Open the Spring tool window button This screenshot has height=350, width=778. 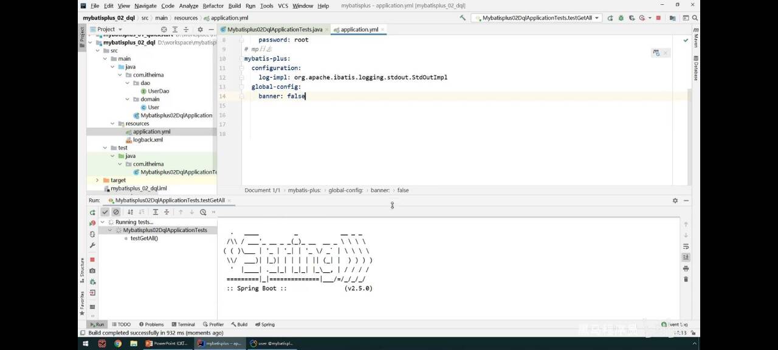265,324
